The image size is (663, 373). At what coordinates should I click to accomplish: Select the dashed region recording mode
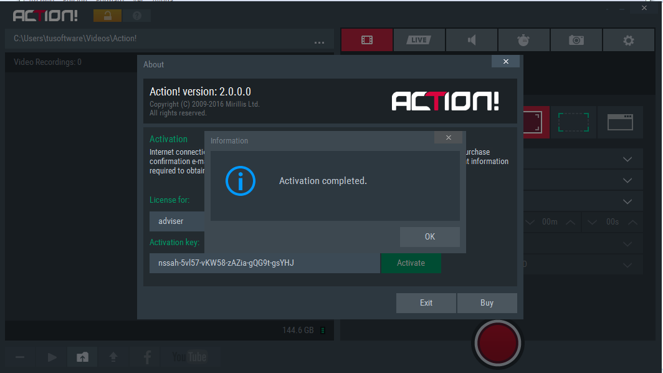click(573, 122)
